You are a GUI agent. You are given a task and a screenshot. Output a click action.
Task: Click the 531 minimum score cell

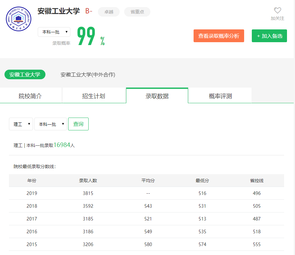point(202,206)
